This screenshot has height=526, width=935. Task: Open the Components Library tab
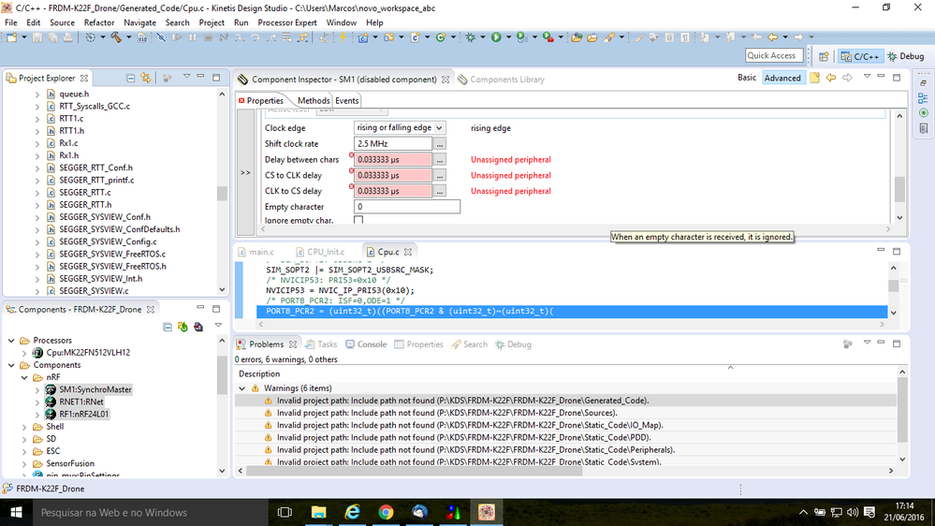coord(502,80)
